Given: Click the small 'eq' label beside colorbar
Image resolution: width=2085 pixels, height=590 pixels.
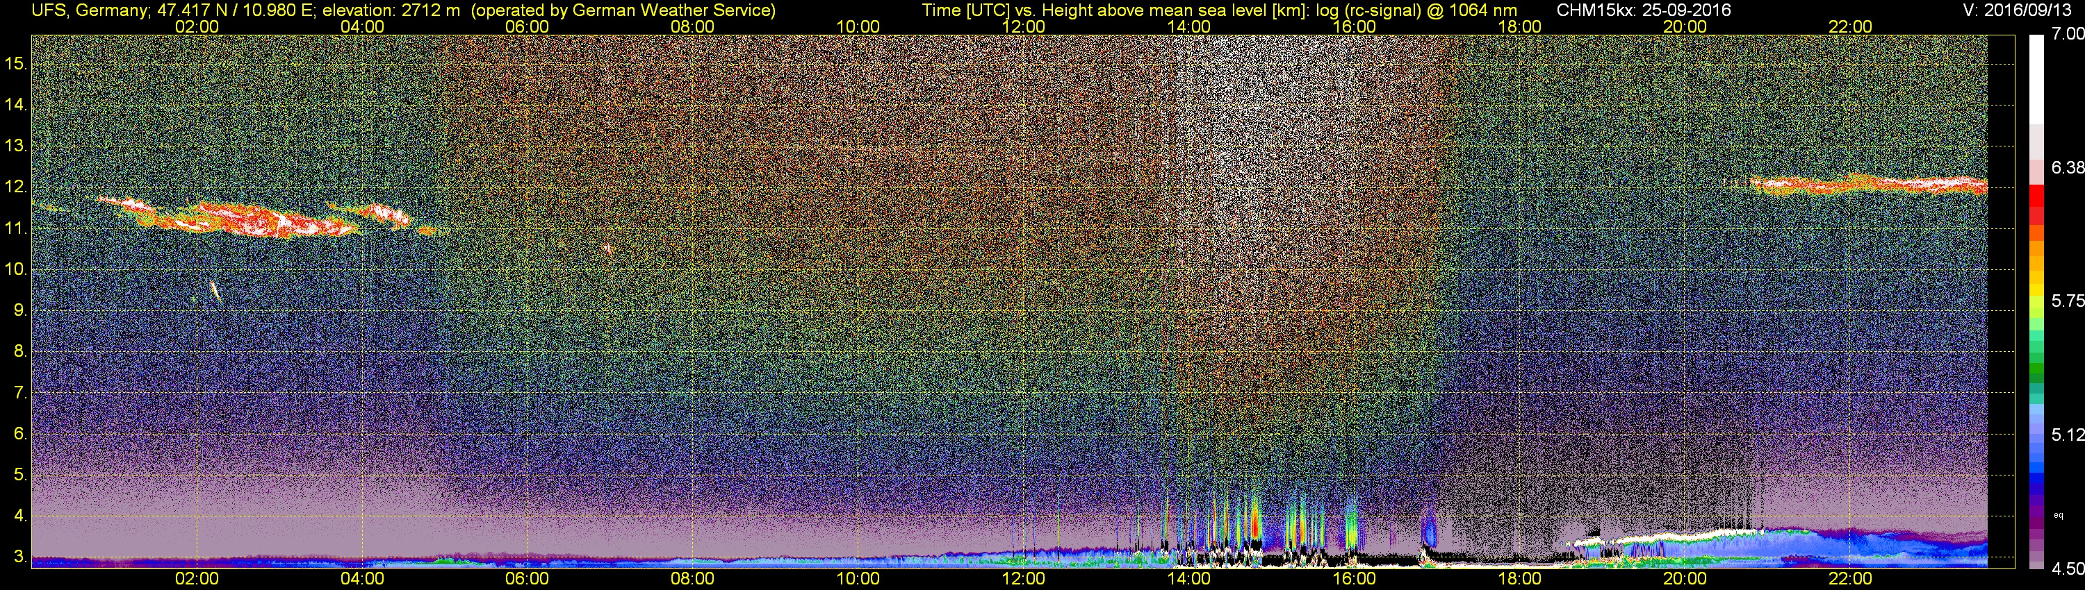Looking at the screenshot, I should point(2059,515).
